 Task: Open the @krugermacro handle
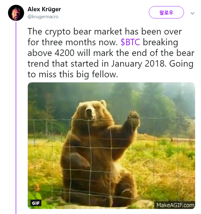click(43, 17)
